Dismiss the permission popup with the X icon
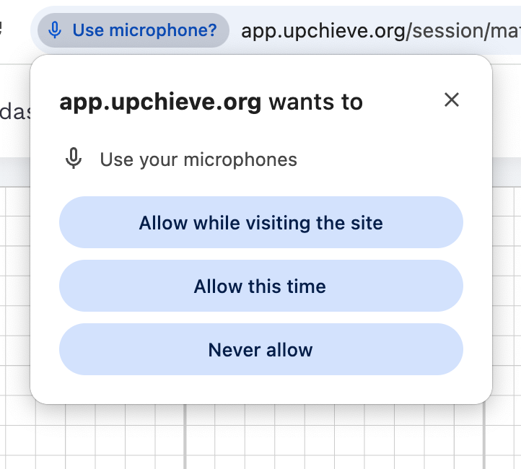The height and width of the screenshot is (469, 521). click(x=452, y=100)
